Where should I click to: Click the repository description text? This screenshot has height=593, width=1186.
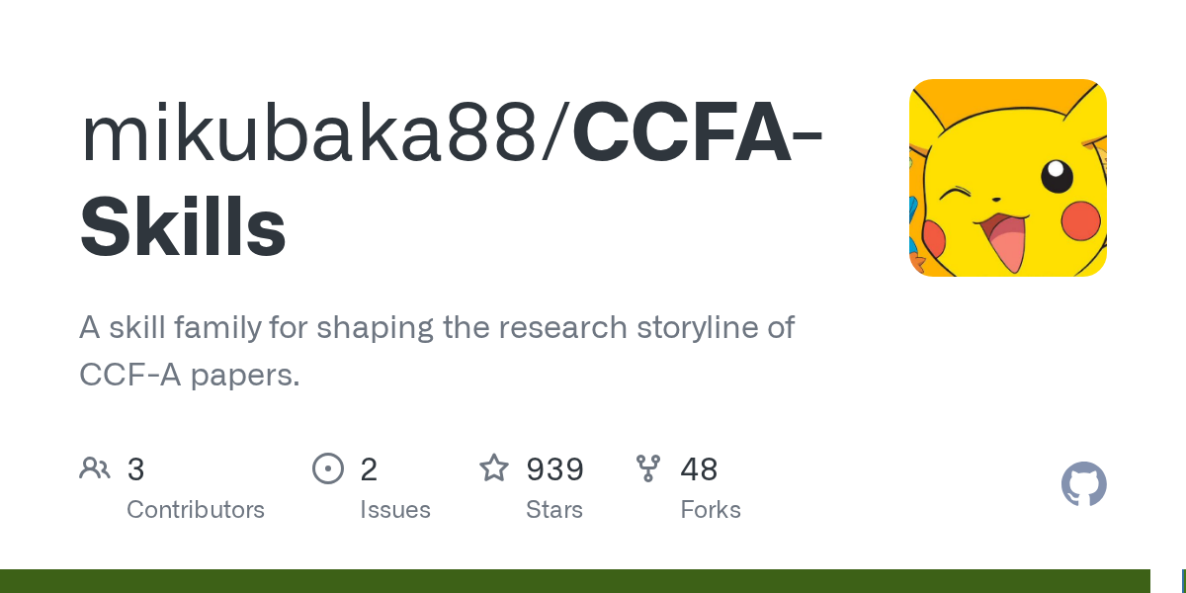pyautogui.click(x=437, y=351)
